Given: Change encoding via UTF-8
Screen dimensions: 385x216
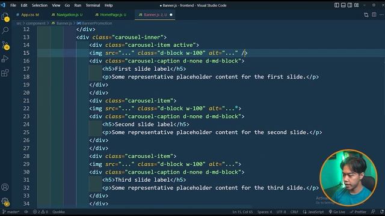Looking at the screenshot, I should click(x=281, y=212).
